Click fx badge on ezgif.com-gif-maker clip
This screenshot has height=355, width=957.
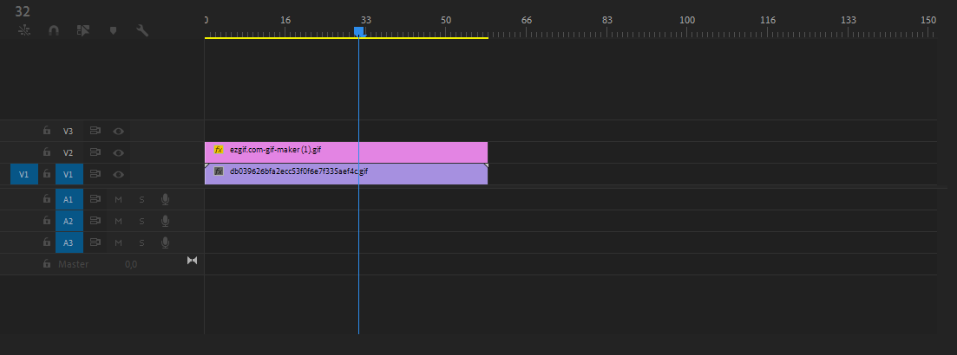[219, 150]
